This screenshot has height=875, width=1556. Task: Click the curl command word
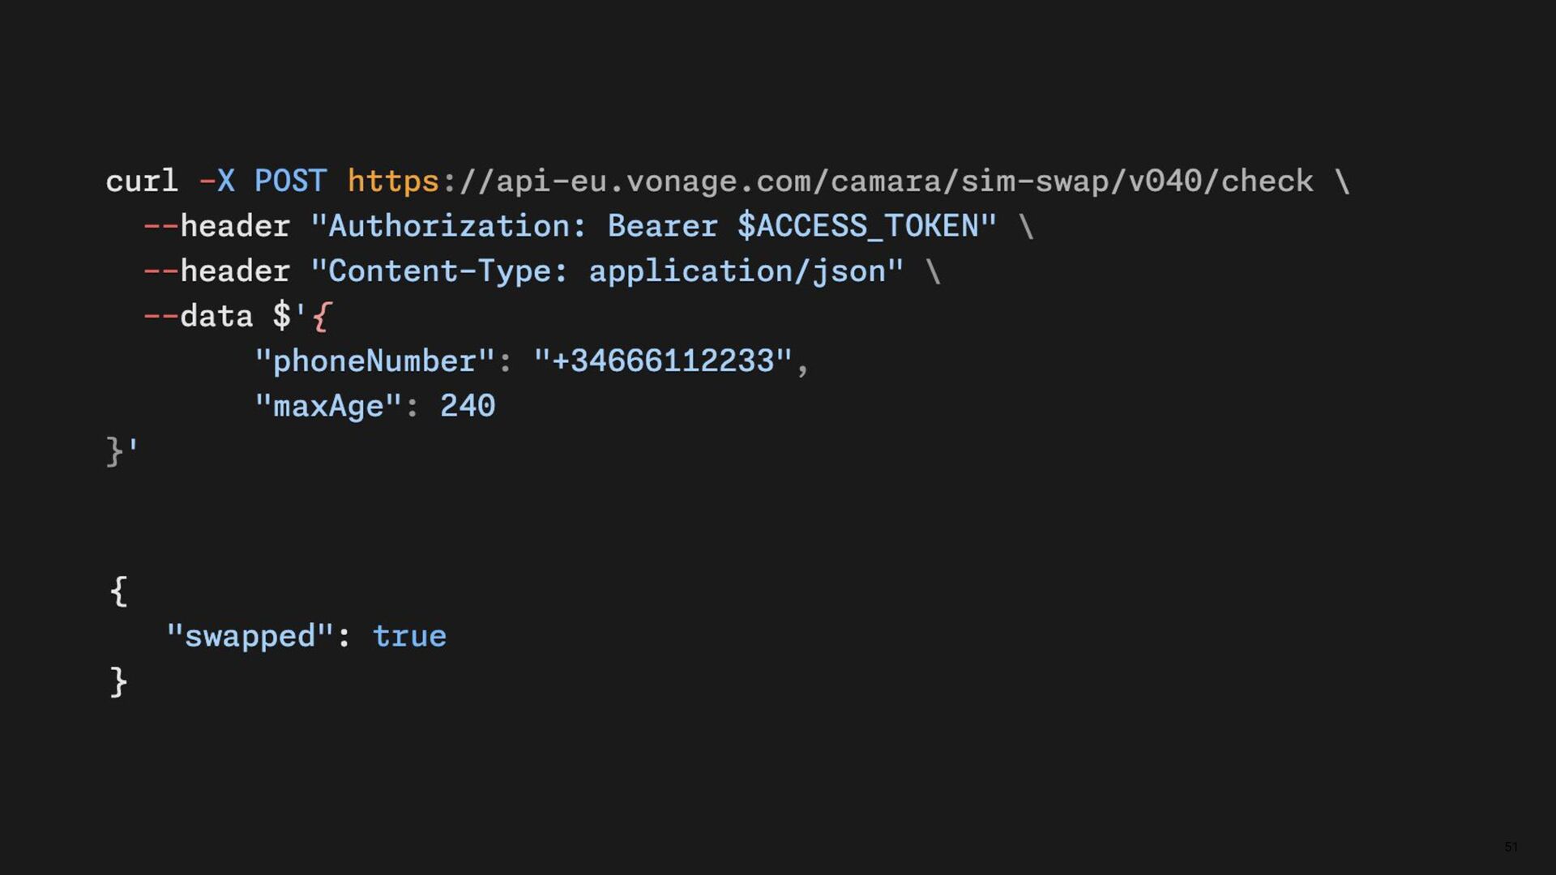click(x=142, y=181)
